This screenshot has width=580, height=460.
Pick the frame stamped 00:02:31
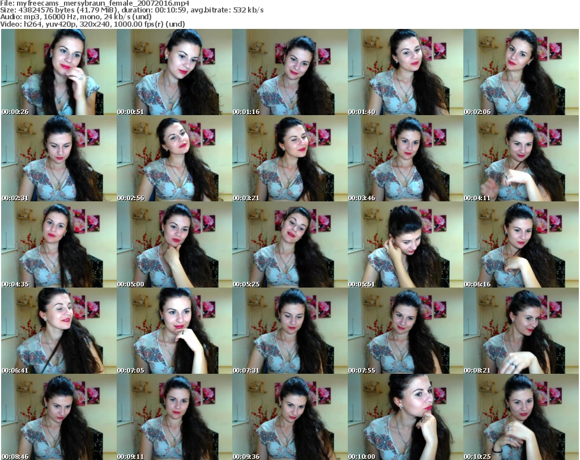(x=59, y=158)
